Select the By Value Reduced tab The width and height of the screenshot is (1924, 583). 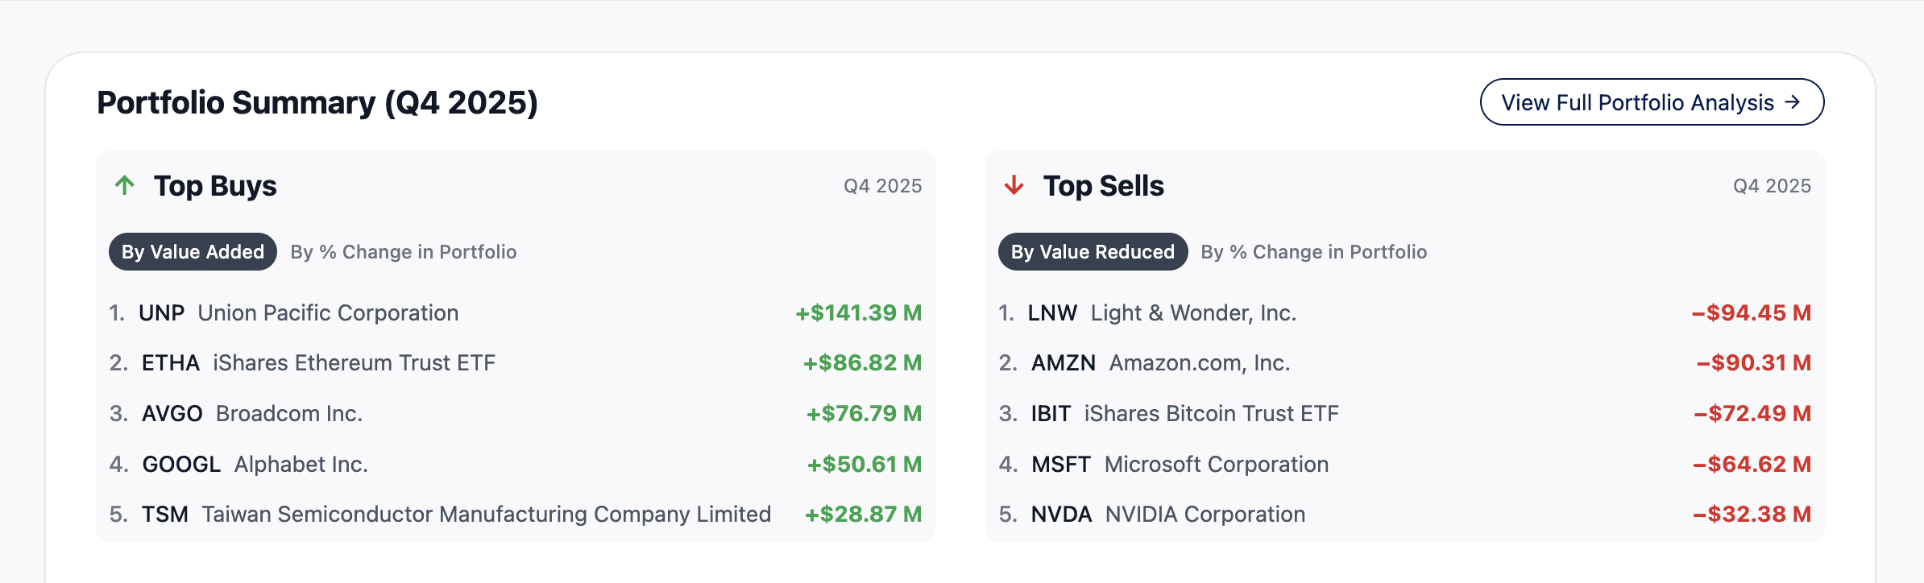pos(1092,252)
